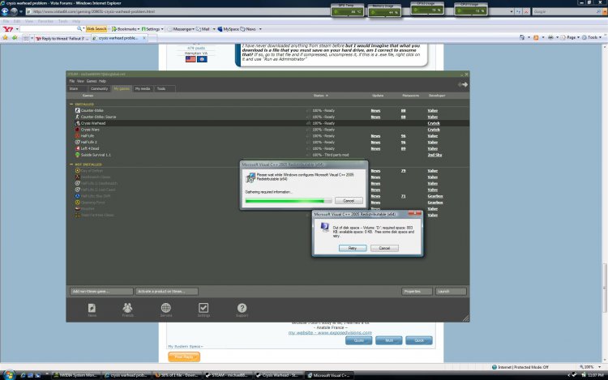Click the IE address bar URL
The width and height of the screenshot is (608, 380).
[x=93, y=11]
